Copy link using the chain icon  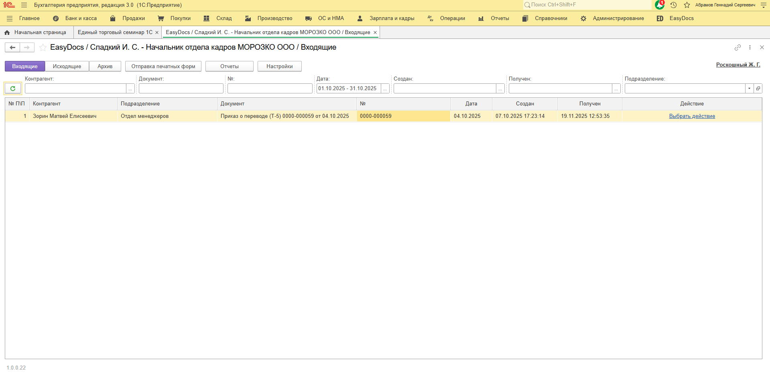737,47
